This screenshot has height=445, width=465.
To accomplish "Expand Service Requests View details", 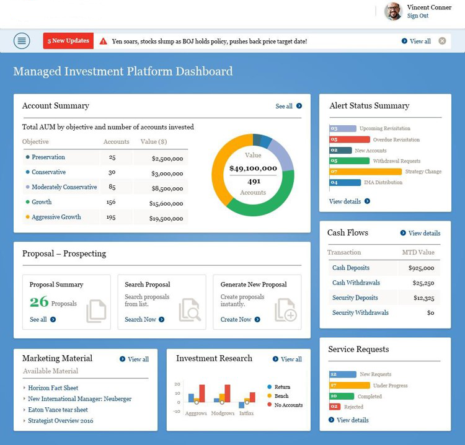I will 348,420.
